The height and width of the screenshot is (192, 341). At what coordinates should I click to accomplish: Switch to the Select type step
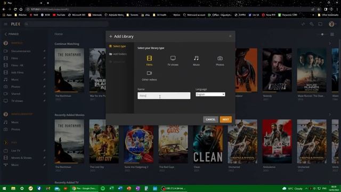[x=118, y=46]
